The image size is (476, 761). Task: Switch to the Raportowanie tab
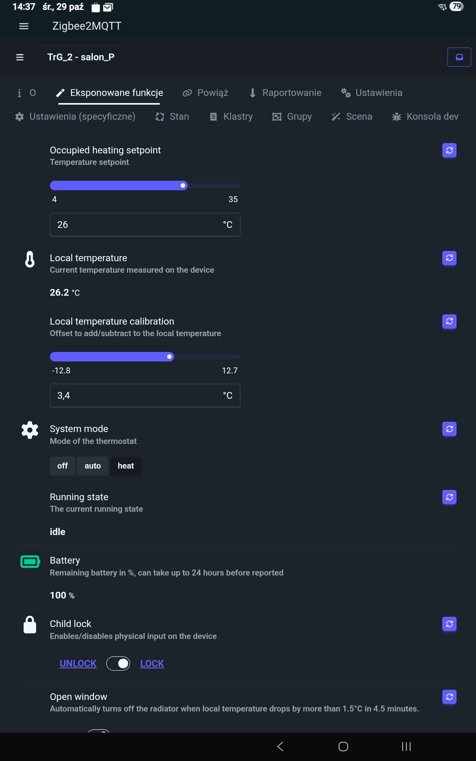coord(285,93)
